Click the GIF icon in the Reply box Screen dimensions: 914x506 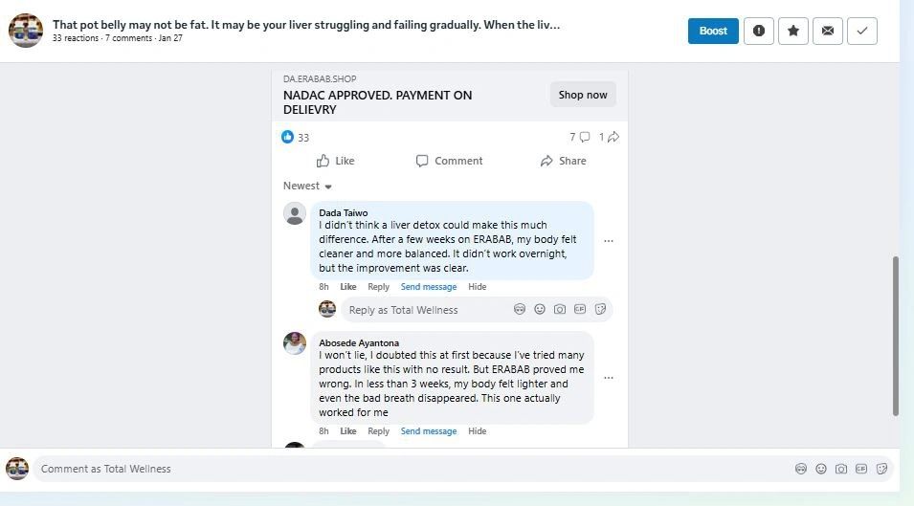click(580, 309)
